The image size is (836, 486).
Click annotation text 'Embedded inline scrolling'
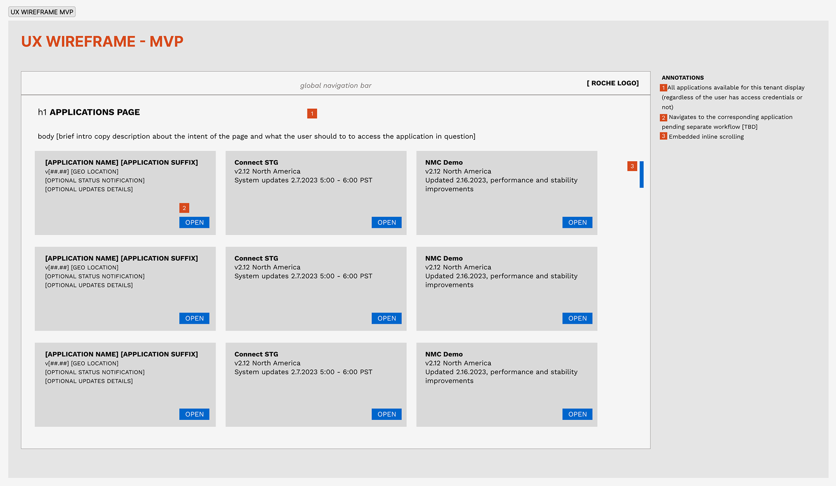click(x=706, y=137)
